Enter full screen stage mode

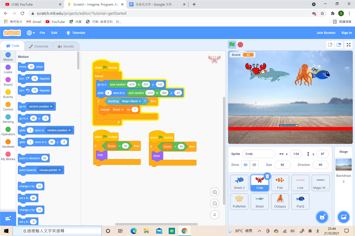click(x=348, y=45)
